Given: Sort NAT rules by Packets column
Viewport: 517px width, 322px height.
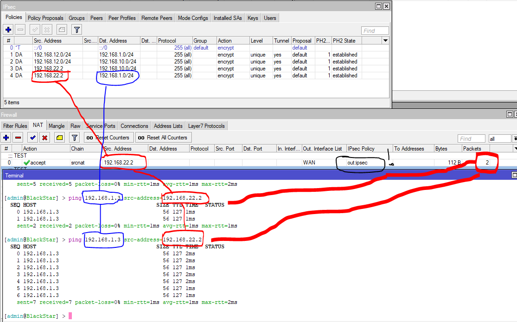Looking at the screenshot, I should pyautogui.click(x=476, y=149).
